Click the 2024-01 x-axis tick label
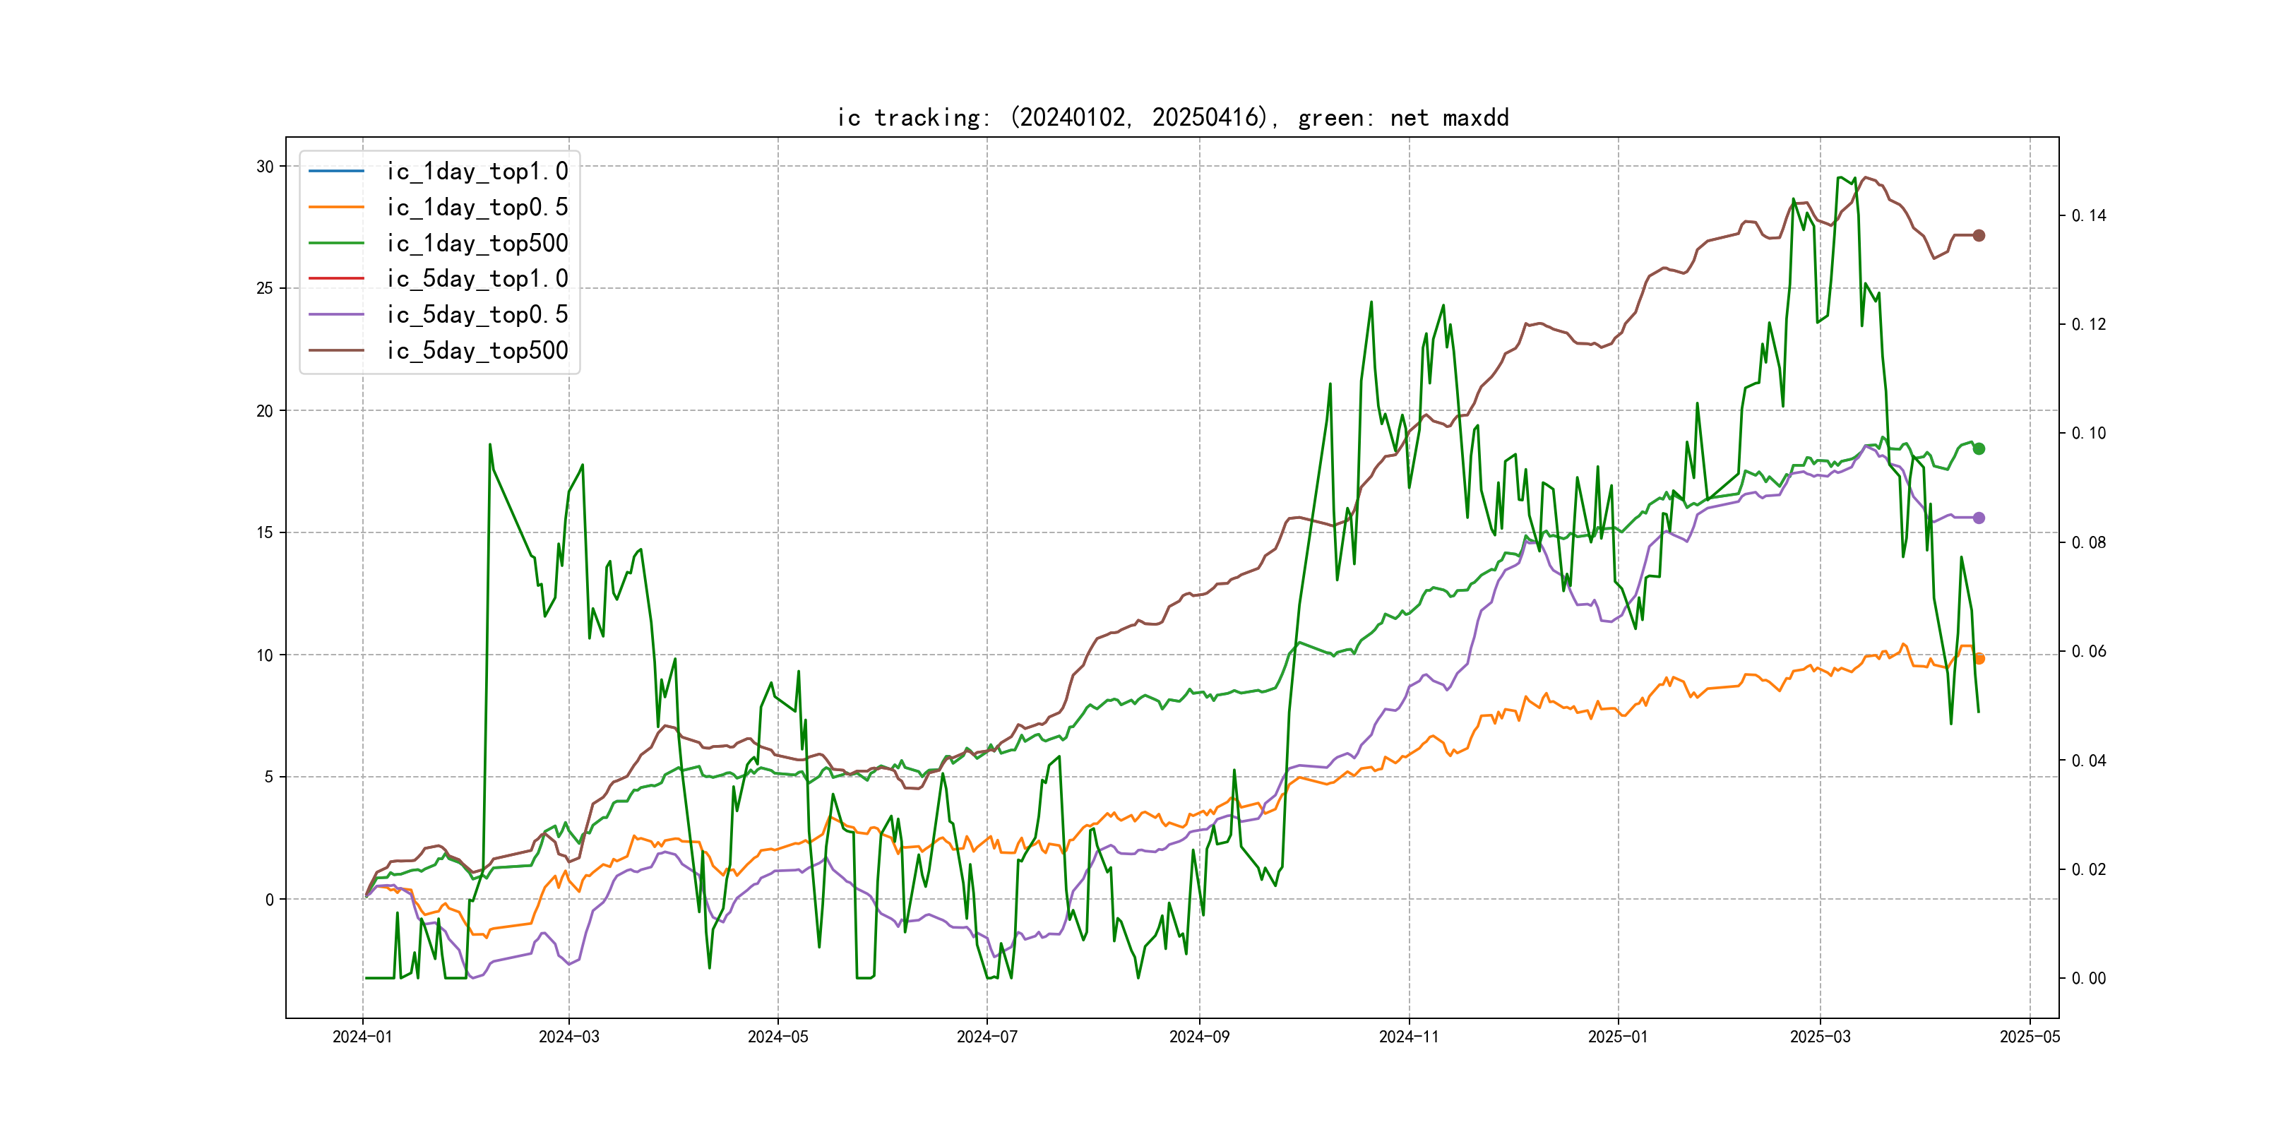Image resolution: width=2288 pixels, height=1144 pixels. pyautogui.click(x=362, y=1037)
